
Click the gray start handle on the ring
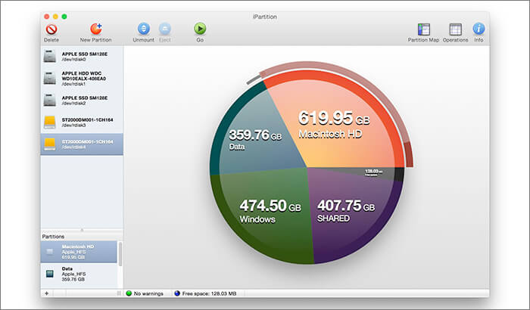click(x=254, y=80)
